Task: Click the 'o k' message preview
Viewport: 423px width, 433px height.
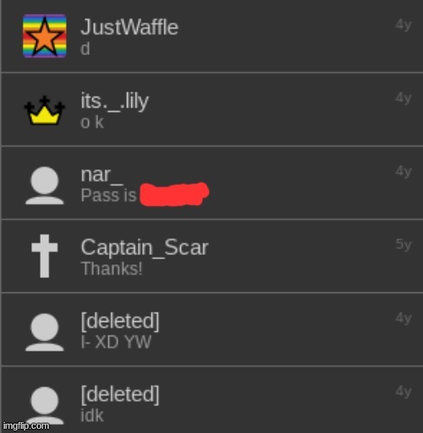Action: point(92,122)
